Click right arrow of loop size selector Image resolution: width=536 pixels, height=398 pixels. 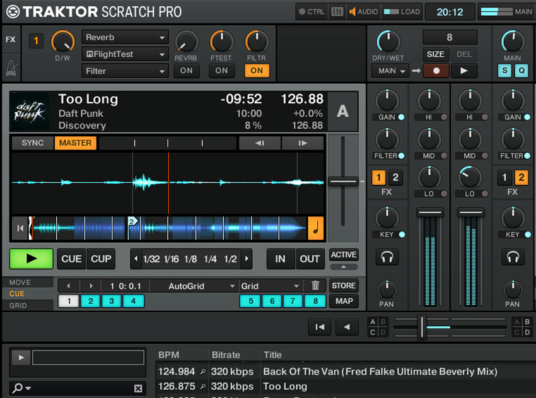coord(247,259)
